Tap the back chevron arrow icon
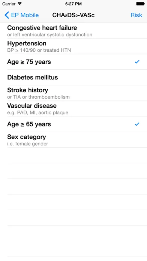This screenshot has height=261, width=147. (x=7, y=15)
